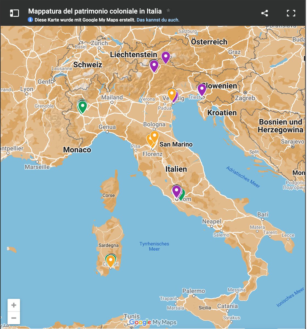Click the 'Graz' city label
The height and width of the screenshot is (329, 307).
click(234, 52)
